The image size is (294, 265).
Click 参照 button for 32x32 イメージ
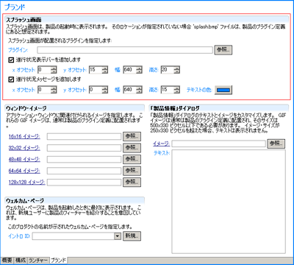point(132,148)
